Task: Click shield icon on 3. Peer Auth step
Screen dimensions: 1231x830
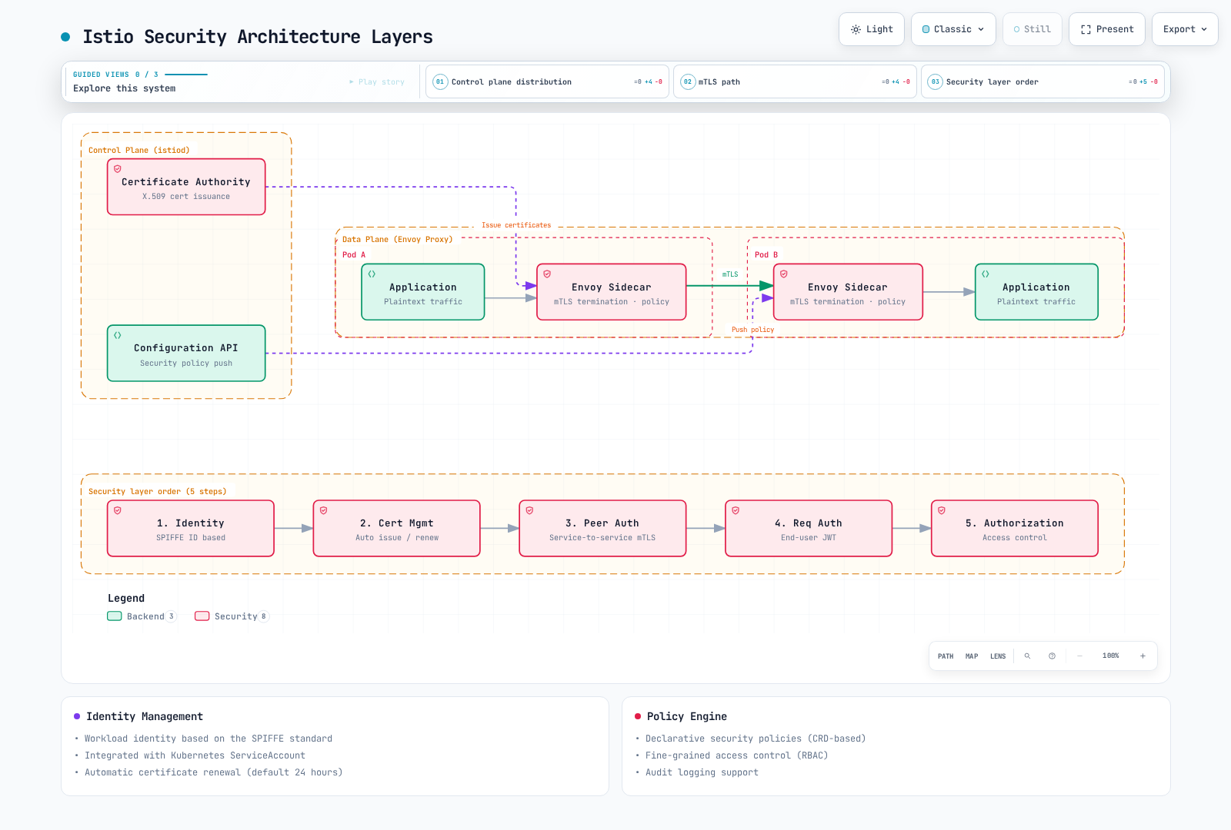Action: pos(530,510)
